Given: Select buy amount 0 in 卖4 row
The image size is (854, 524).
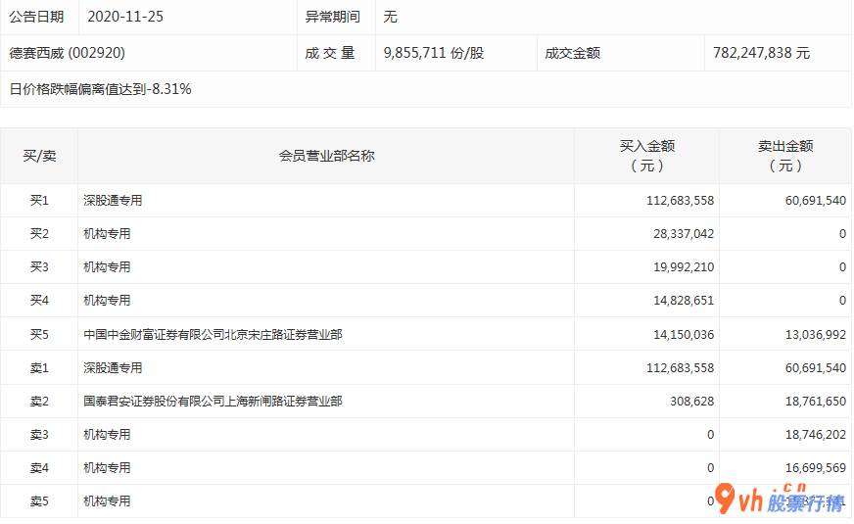Looking at the screenshot, I should click(710, 468).
